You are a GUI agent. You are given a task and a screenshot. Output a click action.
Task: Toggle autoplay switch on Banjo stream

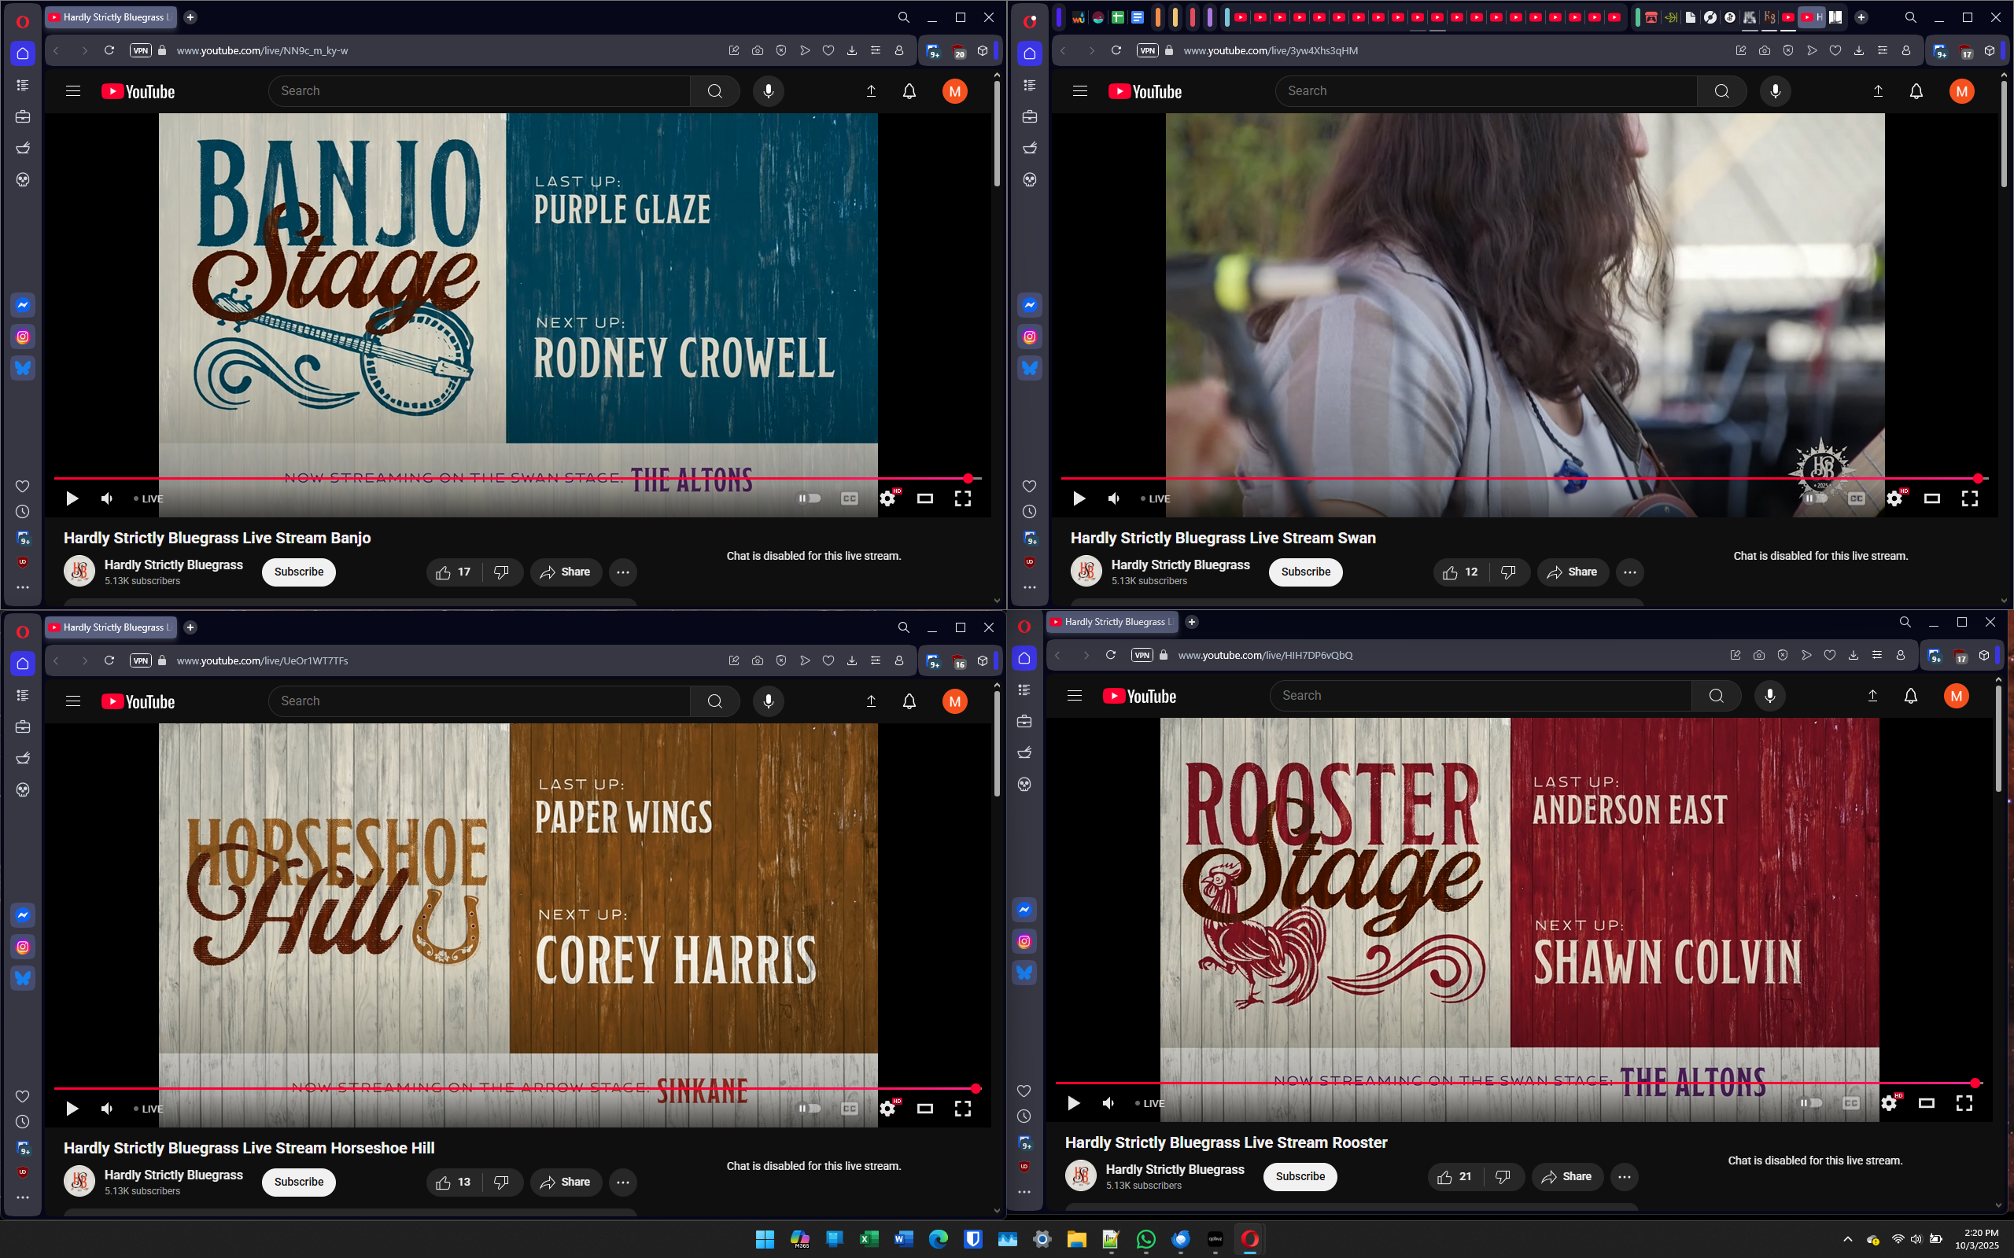pyautogui.click(x=809, y=498)
